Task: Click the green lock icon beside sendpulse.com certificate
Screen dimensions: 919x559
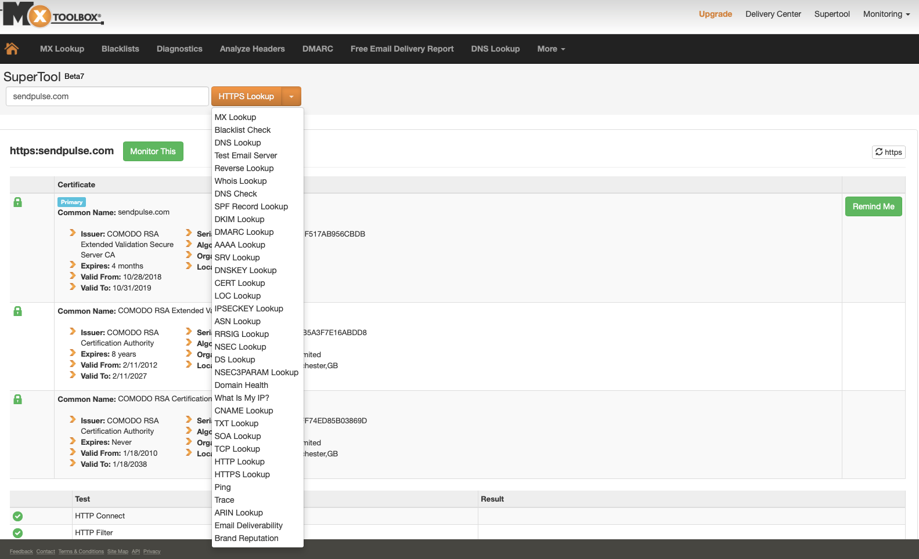Action: tap(18, 202)
